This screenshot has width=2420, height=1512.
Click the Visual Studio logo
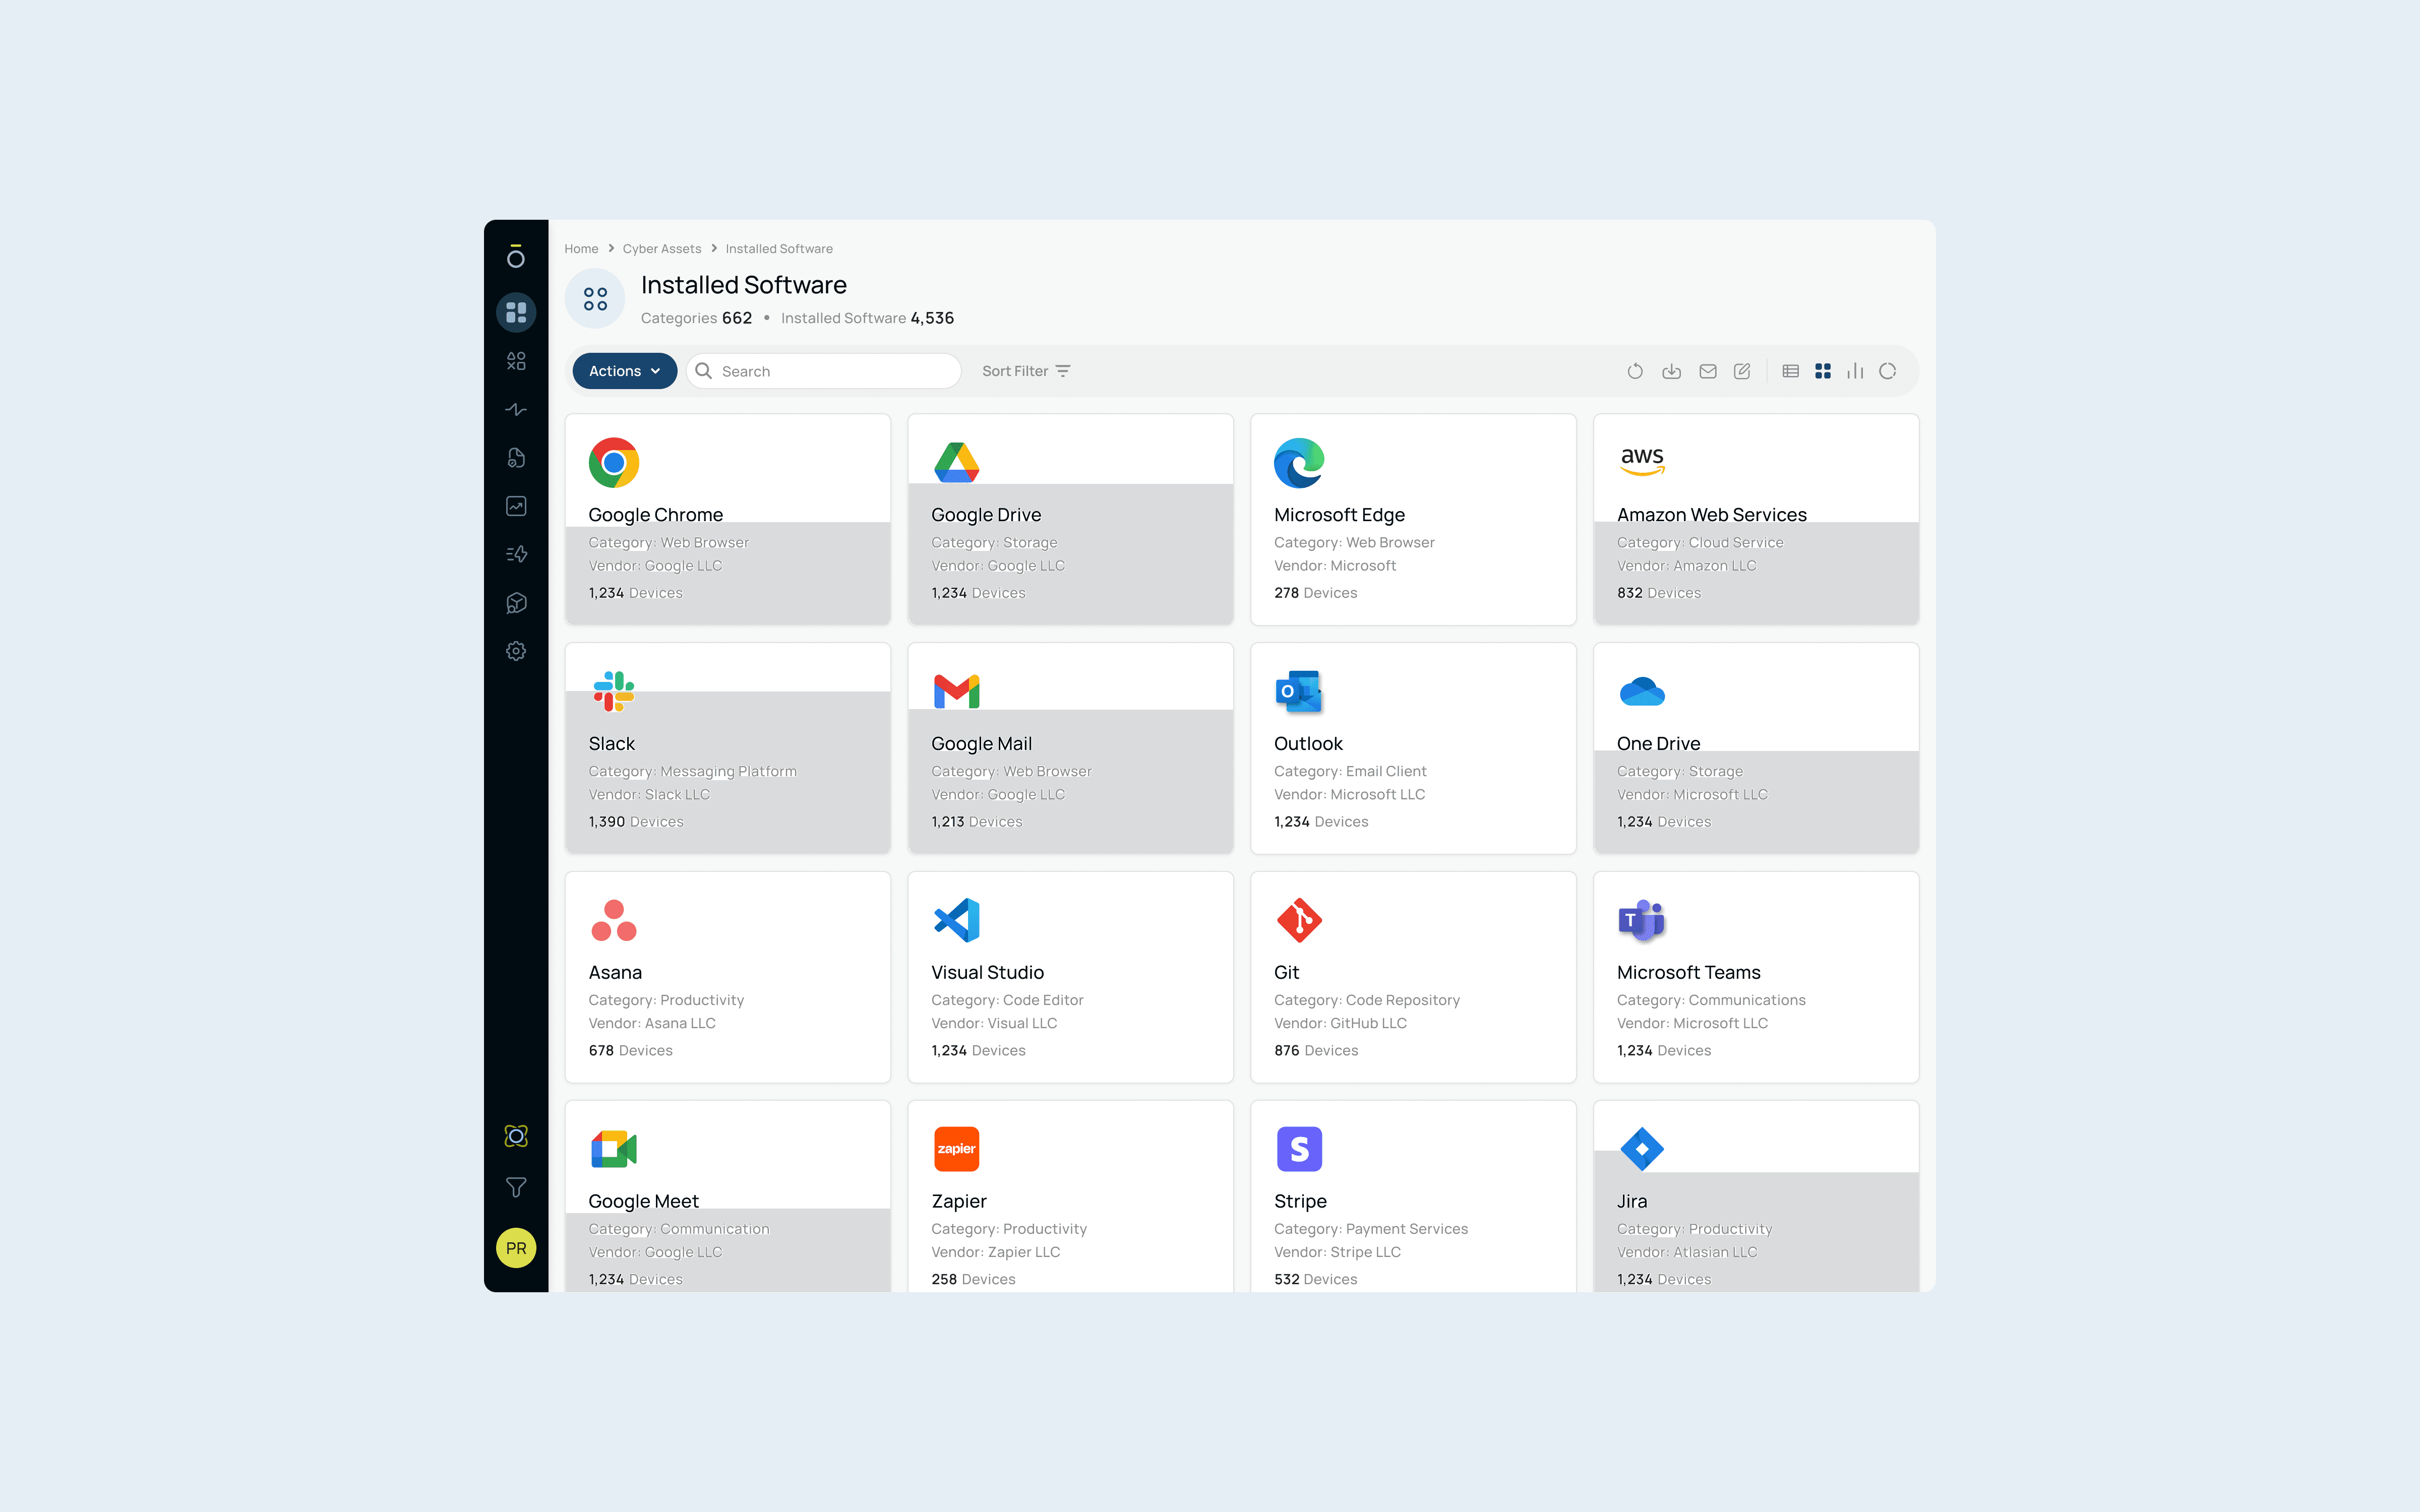tap(957, 920)
